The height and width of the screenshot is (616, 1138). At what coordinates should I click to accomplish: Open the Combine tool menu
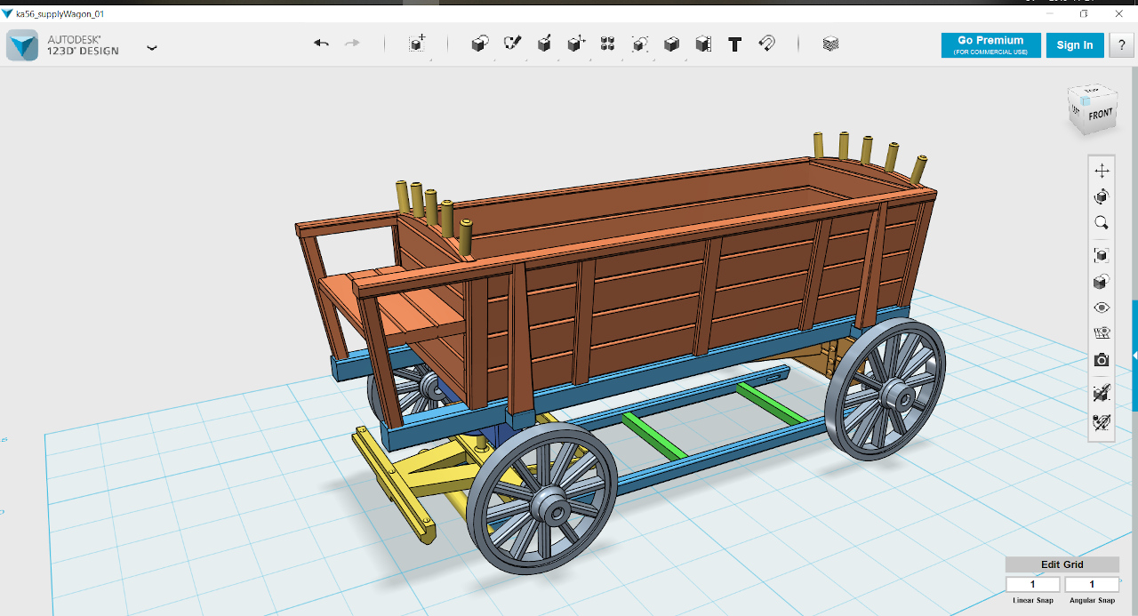point(672,44)
